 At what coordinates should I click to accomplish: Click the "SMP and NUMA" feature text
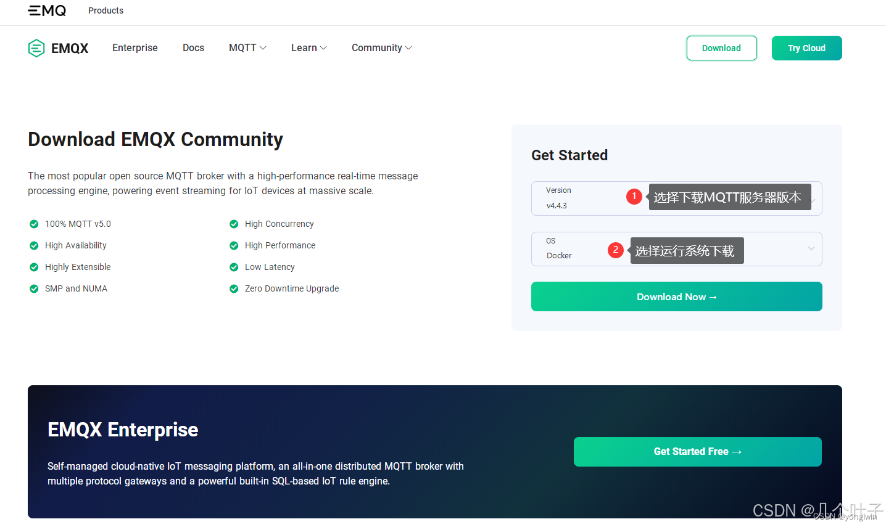[x=76, y=288]
